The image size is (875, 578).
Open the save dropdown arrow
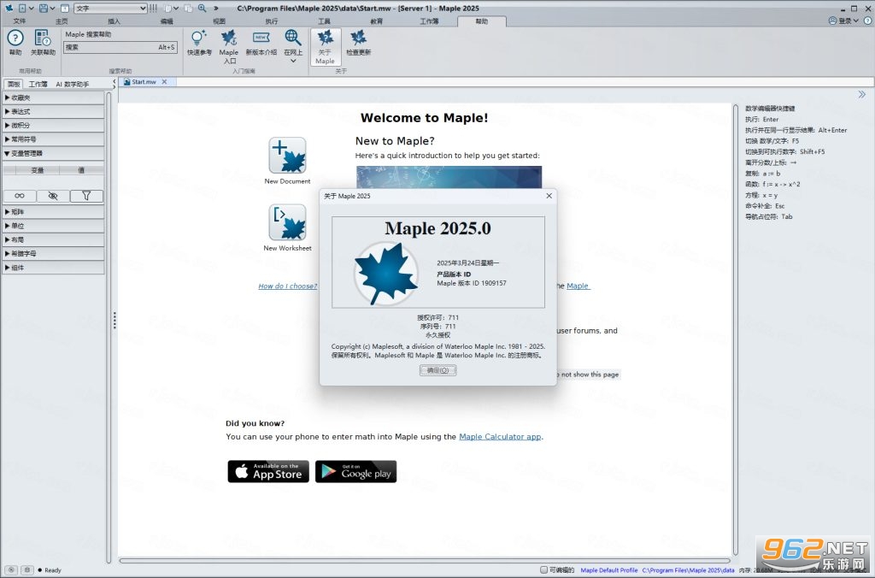(x=52, y=8)
